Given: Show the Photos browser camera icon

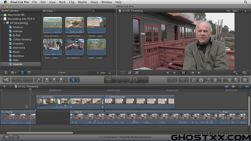Looking at the screenshot, I should (201, 80).
